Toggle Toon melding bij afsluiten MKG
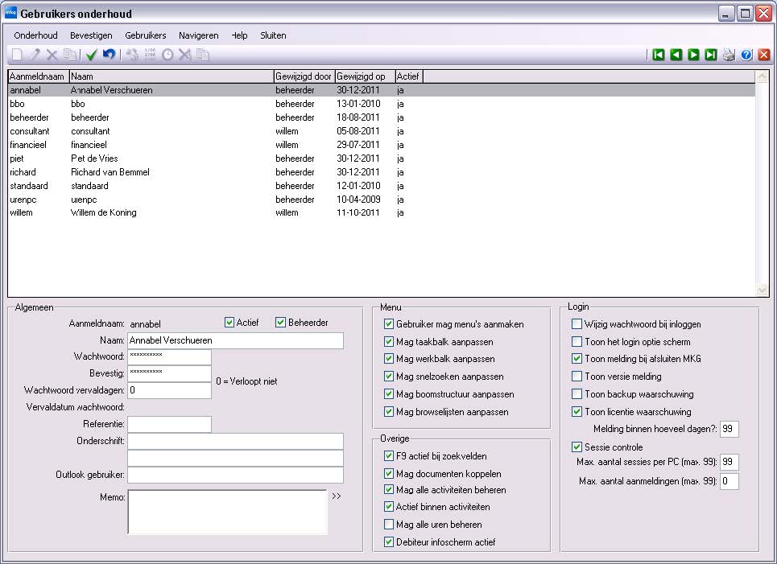This screenshot has height=564, width=777. (x=577, y=358)
